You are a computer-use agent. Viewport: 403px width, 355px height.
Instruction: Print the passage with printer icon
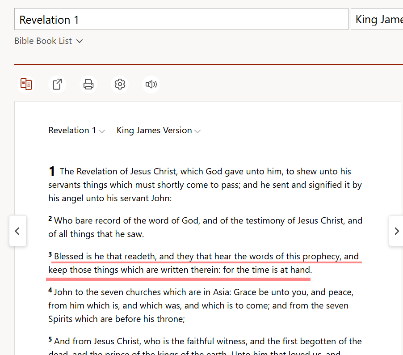pyautogui.click(x=88, y=85)
